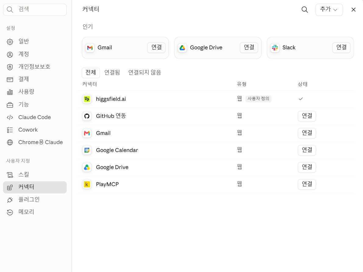Connect Google Calendar via 연결 button
Viewport: 363px width, 272px height.
click(307, 150)
